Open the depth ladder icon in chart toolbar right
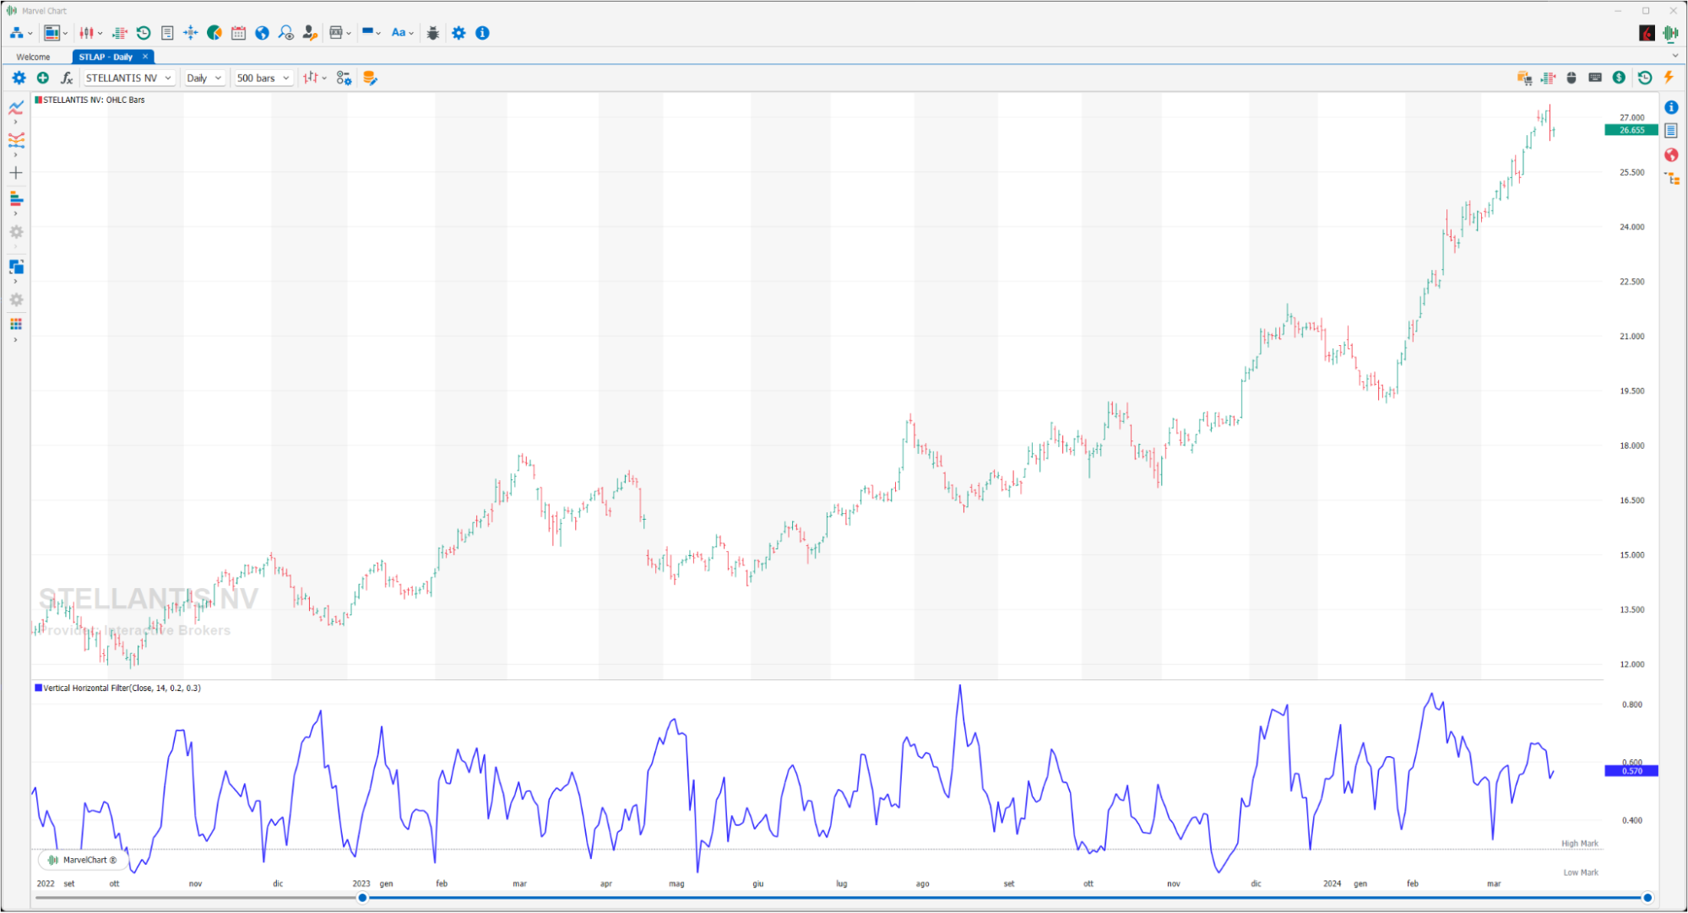This screenshot has height=913, width=1688. point(1548,78)
